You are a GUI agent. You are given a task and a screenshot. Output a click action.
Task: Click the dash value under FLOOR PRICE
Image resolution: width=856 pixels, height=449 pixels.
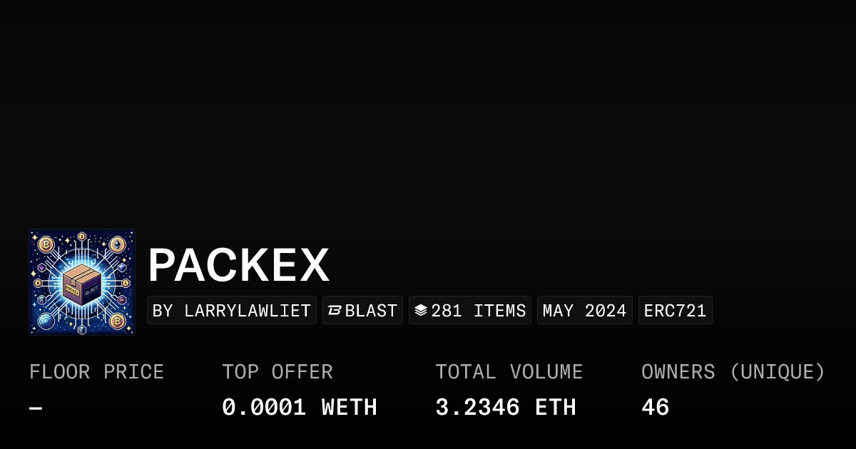click(x=36, y=408)
